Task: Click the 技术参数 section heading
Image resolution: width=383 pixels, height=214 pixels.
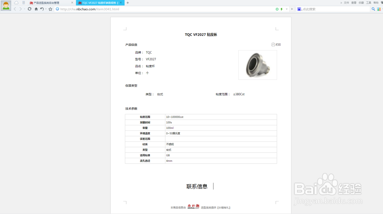Action: (131, 109)
